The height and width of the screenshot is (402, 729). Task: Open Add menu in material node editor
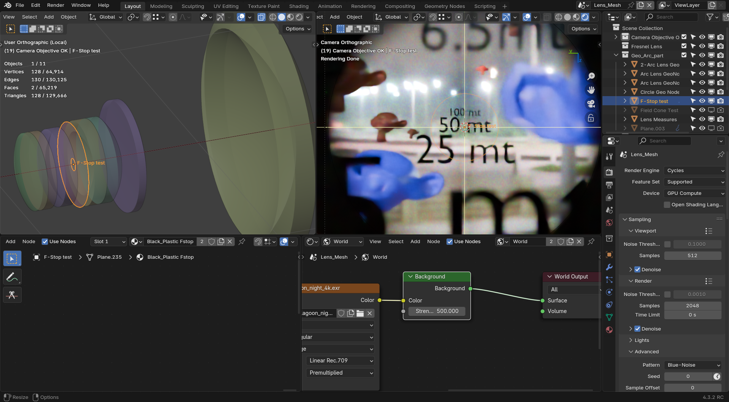click(x=11, y=242)
